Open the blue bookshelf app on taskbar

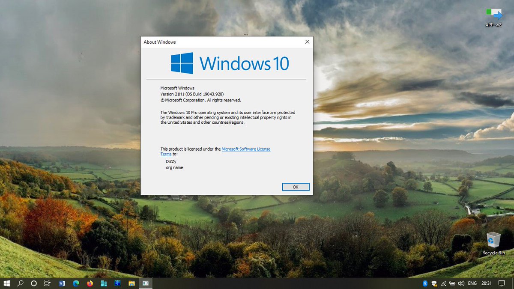117,283
